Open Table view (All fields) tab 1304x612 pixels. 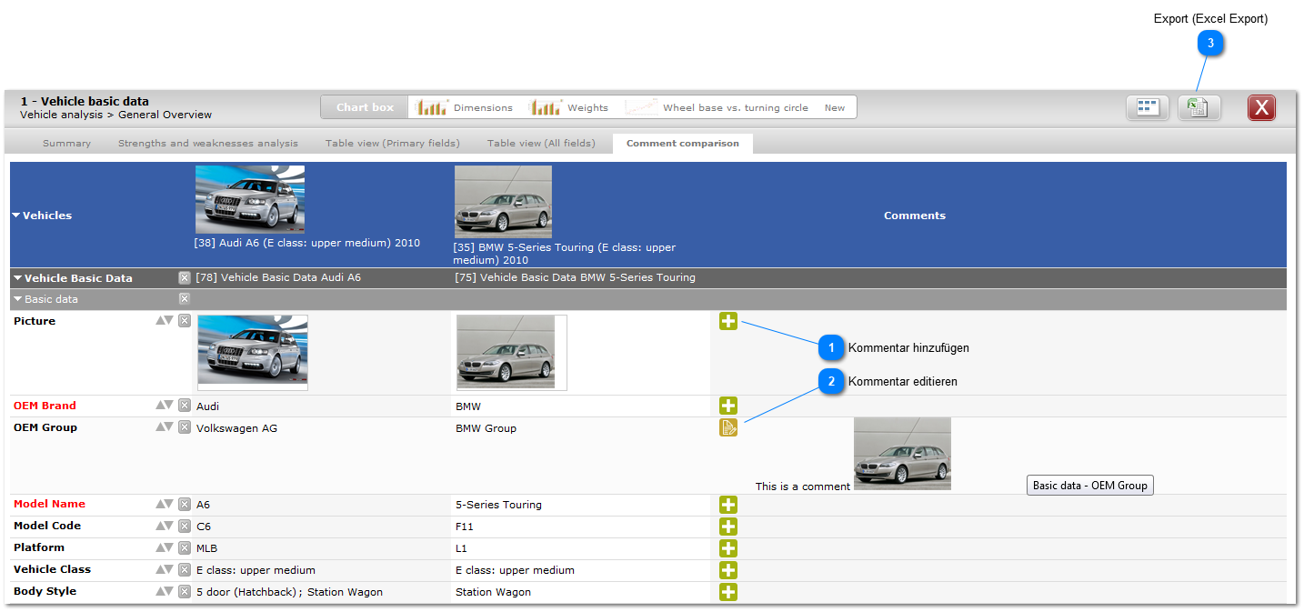(541, 144)
